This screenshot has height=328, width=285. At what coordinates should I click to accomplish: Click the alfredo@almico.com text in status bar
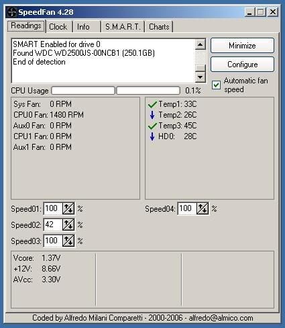pyautogui.click(x=221, y=318)
